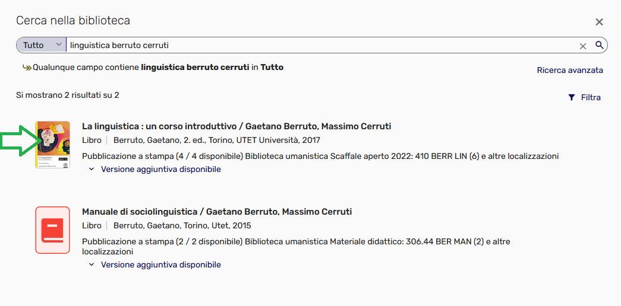Open the Manuale di sociolinguistica title
This screenshot has width=621, height=306.
click(x=217, y=212)
